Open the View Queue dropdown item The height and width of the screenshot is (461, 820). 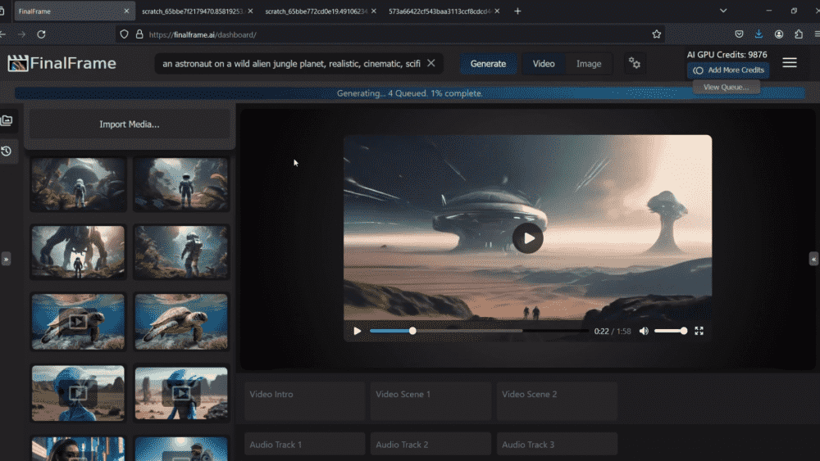click(726, 87)
